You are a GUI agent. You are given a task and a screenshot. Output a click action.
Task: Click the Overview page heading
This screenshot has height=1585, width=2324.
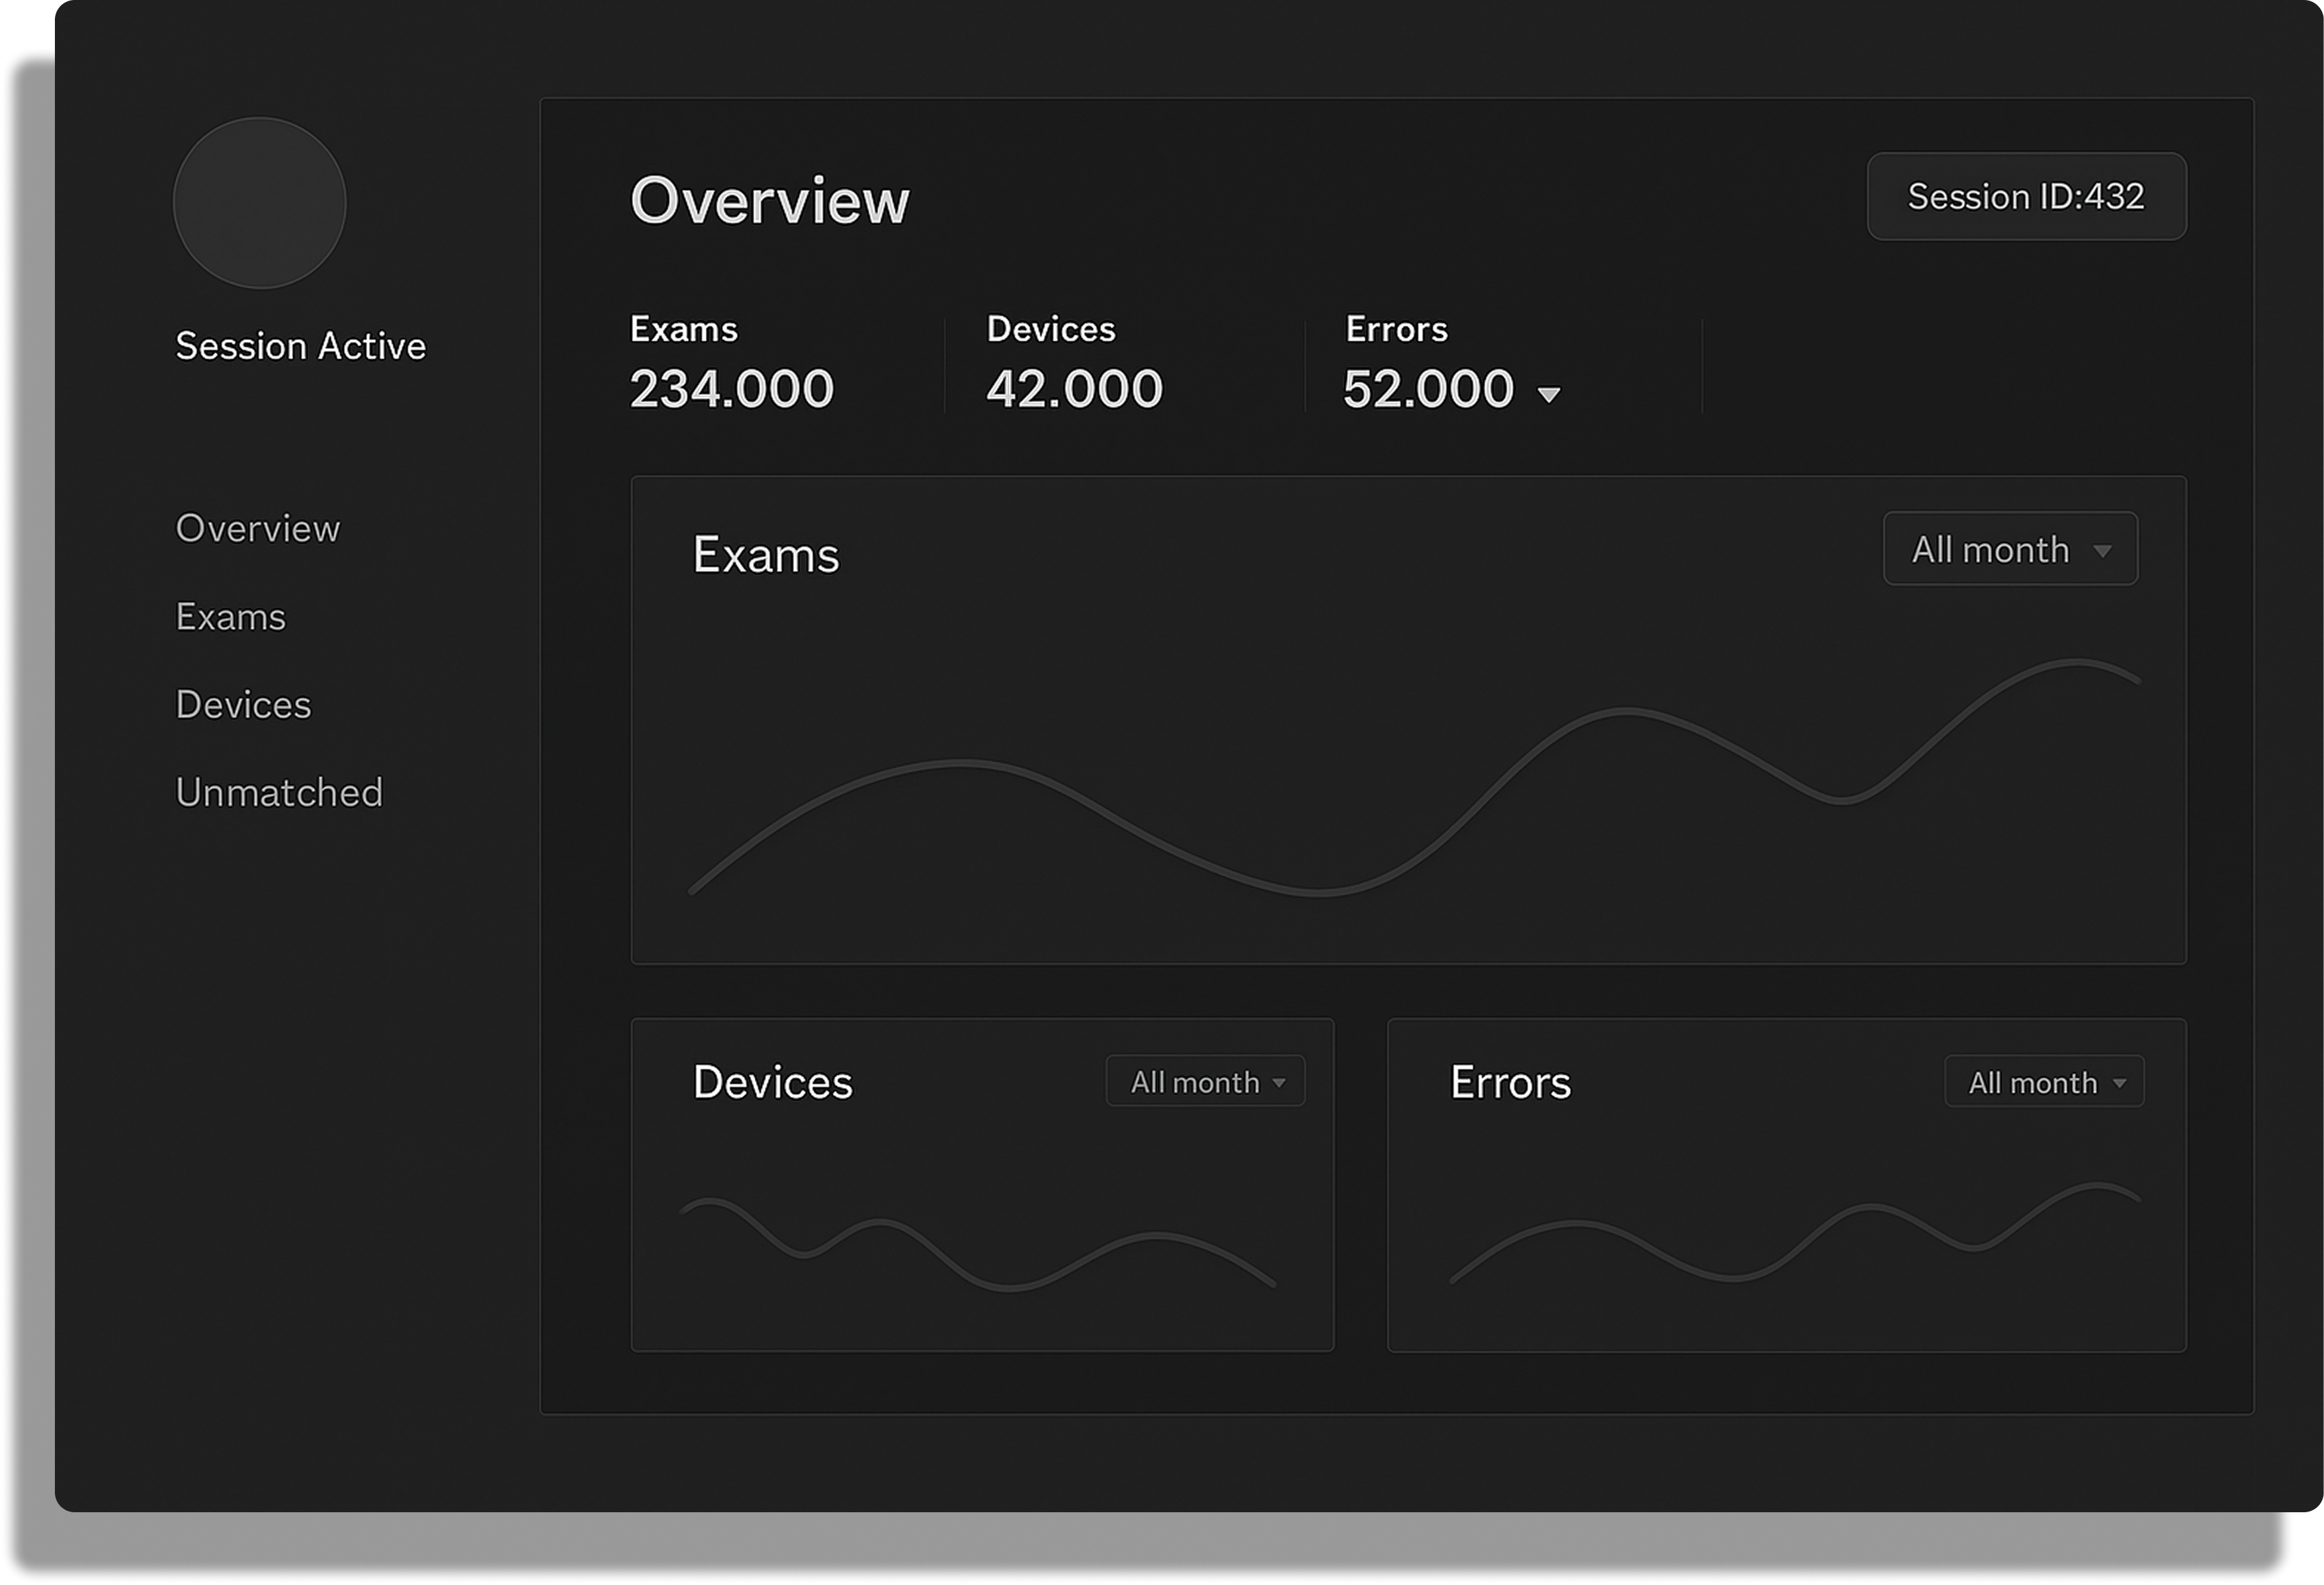769,200
